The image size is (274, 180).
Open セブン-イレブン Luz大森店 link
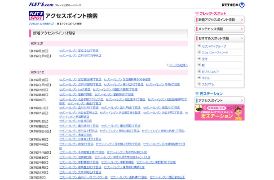click(75, 90)
